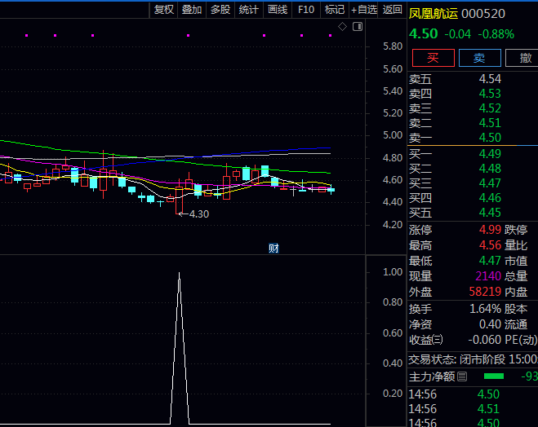
Task: Add stock via +自选 button
Action: coord(363,10)
